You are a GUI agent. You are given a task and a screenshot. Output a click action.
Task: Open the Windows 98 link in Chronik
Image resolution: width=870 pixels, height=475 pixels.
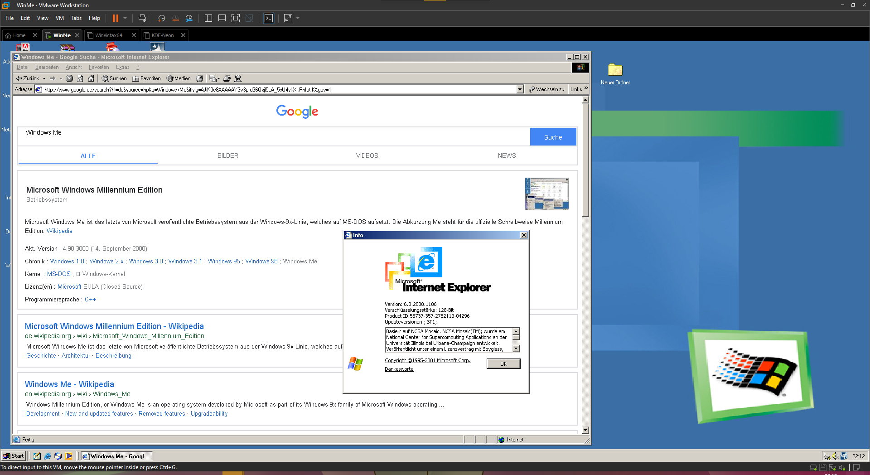[261, 261]
